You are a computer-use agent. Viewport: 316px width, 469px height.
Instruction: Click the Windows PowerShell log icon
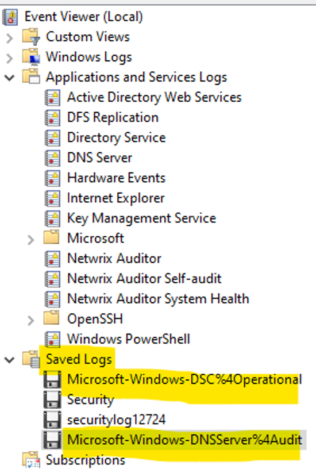[x=52, y=339]
